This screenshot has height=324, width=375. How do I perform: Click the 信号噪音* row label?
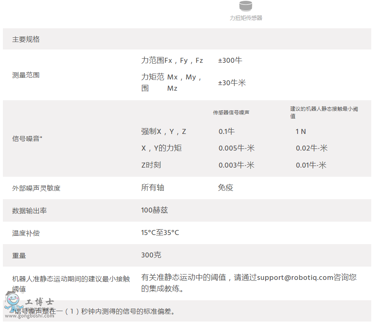pos(27,139)
